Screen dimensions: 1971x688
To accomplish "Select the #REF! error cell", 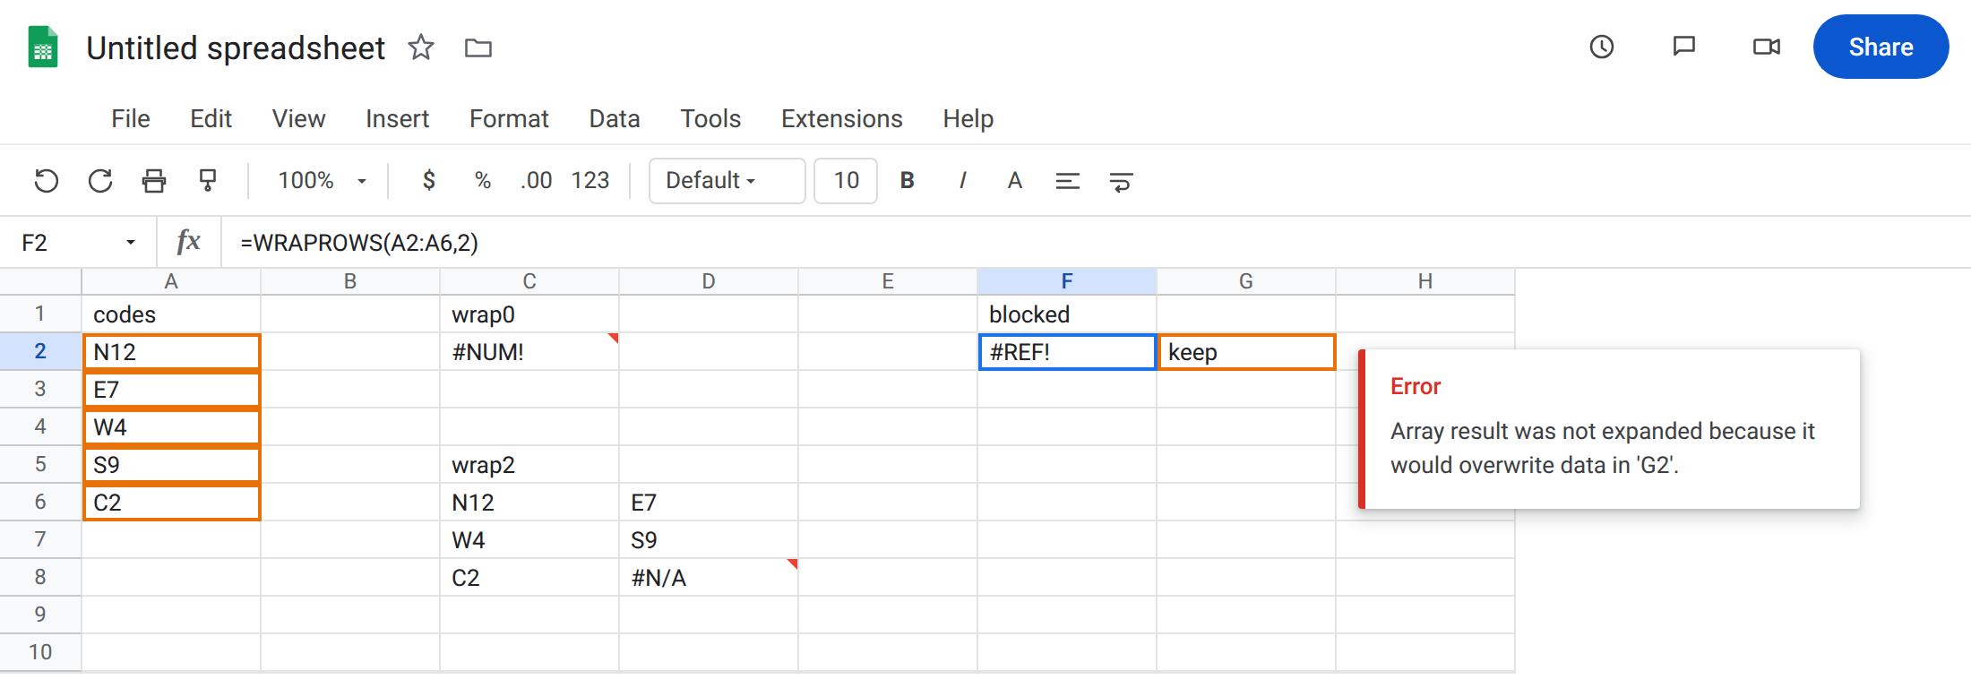I will pos(1067,351).
